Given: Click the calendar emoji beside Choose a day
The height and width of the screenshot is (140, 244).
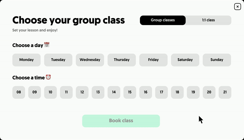Looking at the screenshot, I should pos(47,45).
